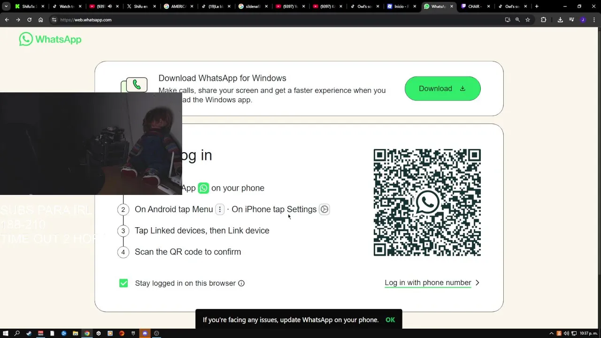Click the taskbar clock showing 10:37 p. m.
This screenshot has width=601, height=338.
(588, 333)
